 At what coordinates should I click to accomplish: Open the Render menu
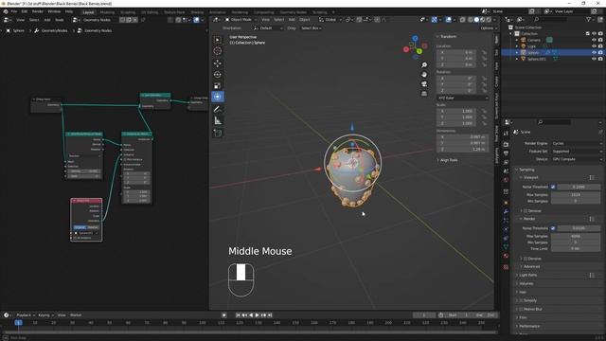(38, 11)
